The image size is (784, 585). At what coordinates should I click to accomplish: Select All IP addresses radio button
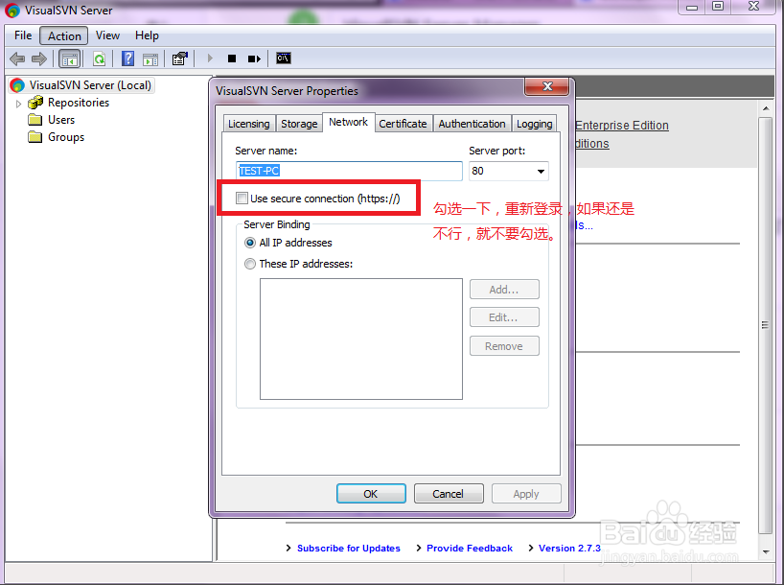250,243
